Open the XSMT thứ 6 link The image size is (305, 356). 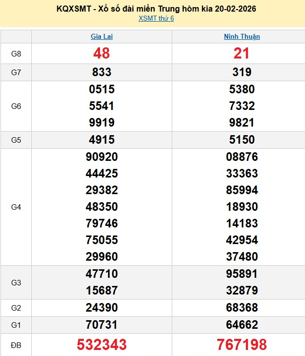[x=156, y=19]
